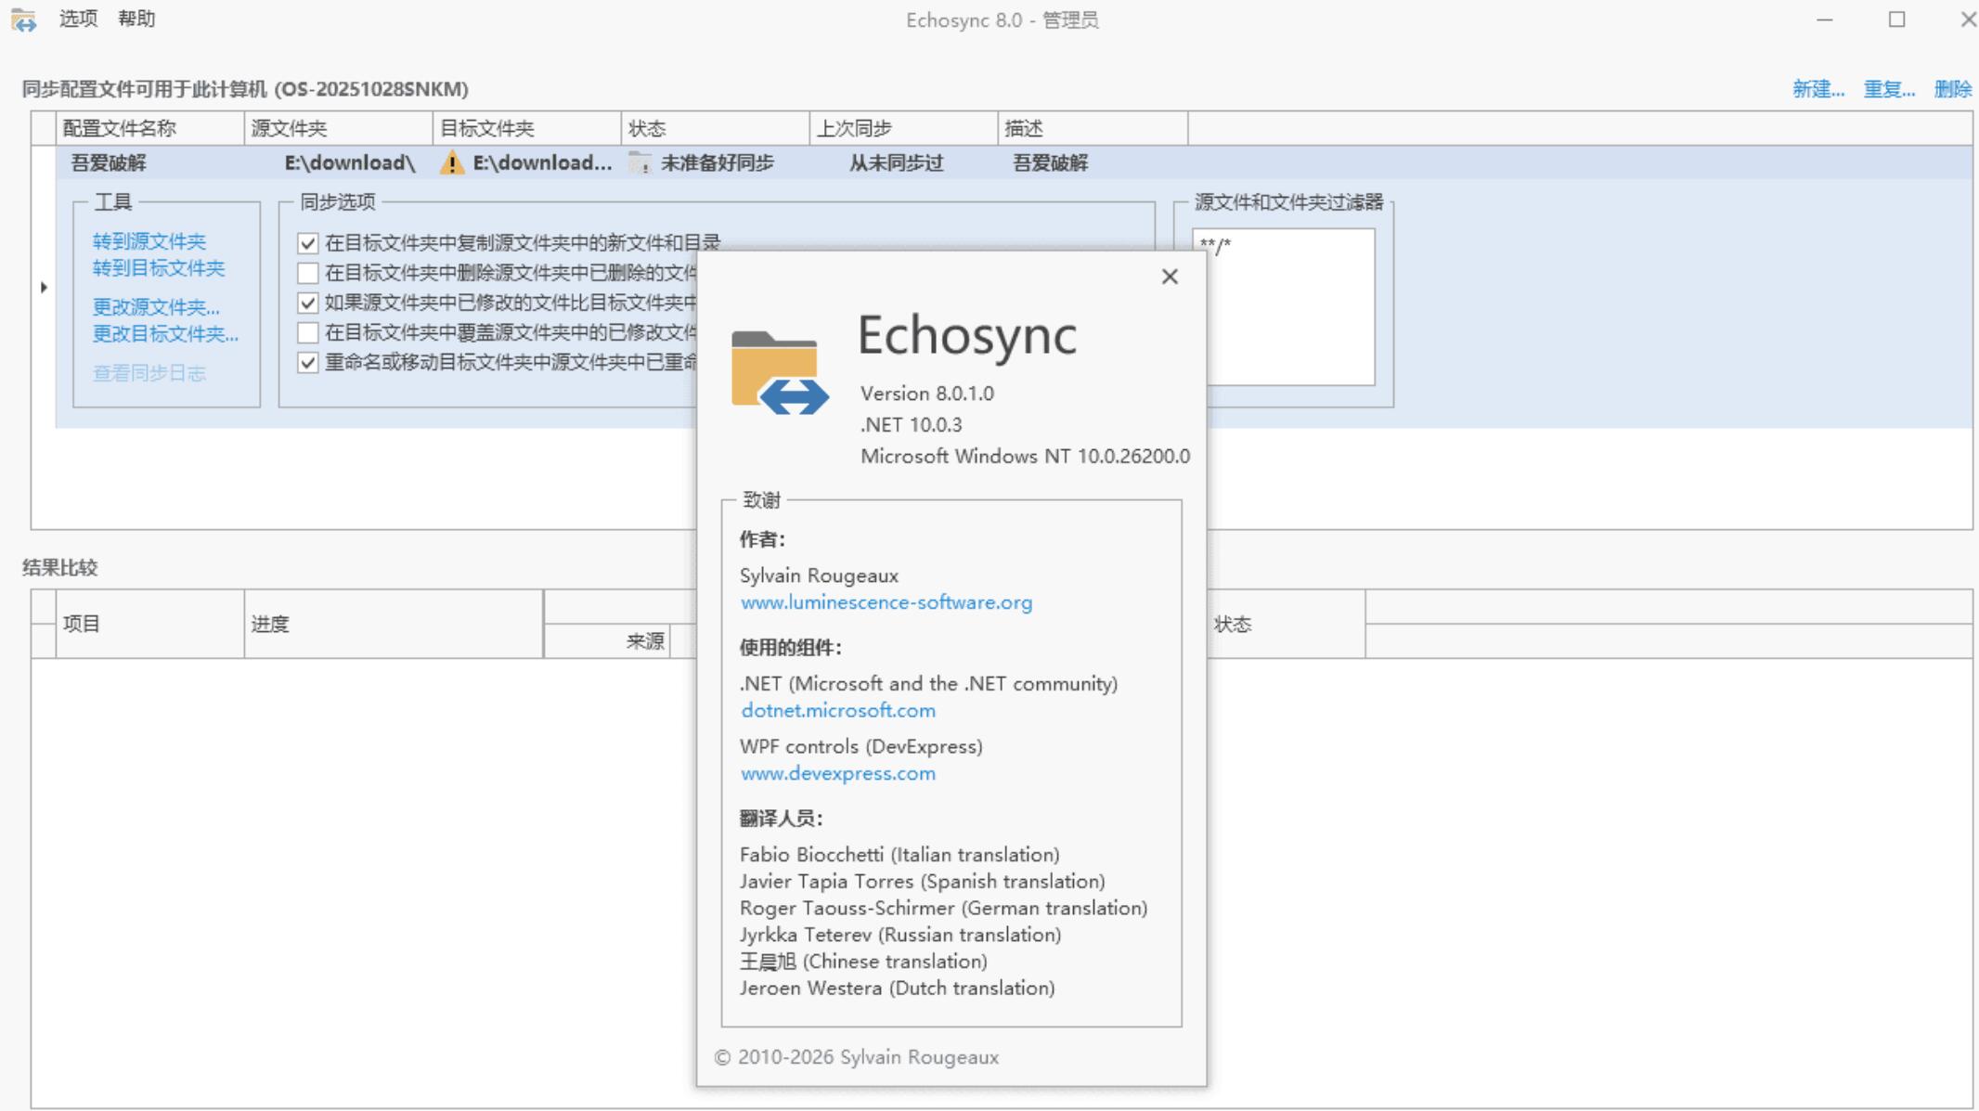1979x1111 pixels.
Task: Close the About Echosync dialog
Action: 1170,277
